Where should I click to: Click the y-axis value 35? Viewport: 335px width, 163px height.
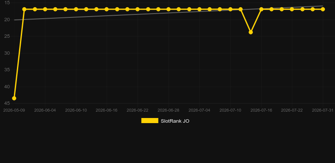point(7,70)
